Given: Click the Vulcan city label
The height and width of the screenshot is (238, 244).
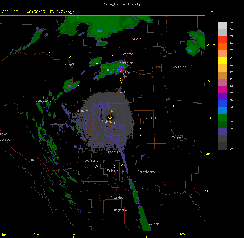Looking at the screenshot, I should pyautogui.click(x=154, y=224).
